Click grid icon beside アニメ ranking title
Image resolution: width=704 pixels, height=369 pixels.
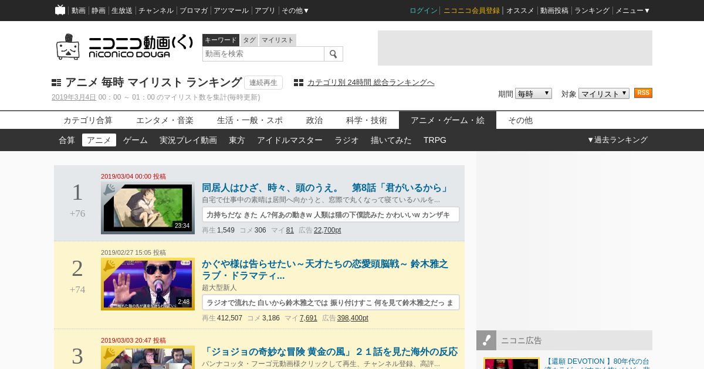(x=56, y=83)
